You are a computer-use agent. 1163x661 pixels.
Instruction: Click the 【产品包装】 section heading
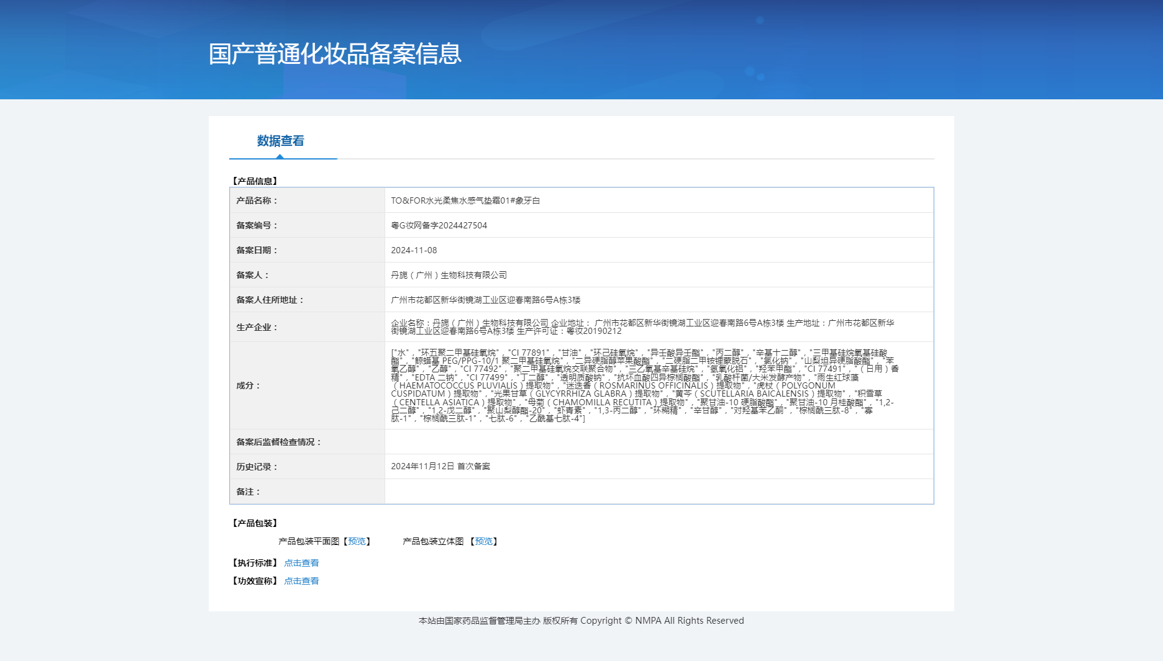[255, 523]
